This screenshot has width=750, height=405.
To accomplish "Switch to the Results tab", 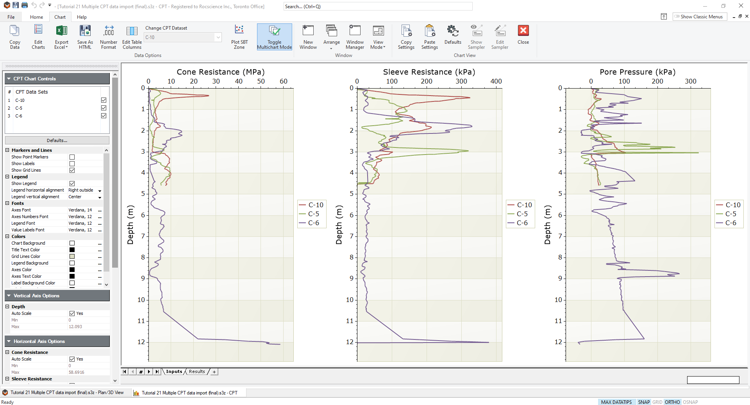I will [x=196, y=371].
